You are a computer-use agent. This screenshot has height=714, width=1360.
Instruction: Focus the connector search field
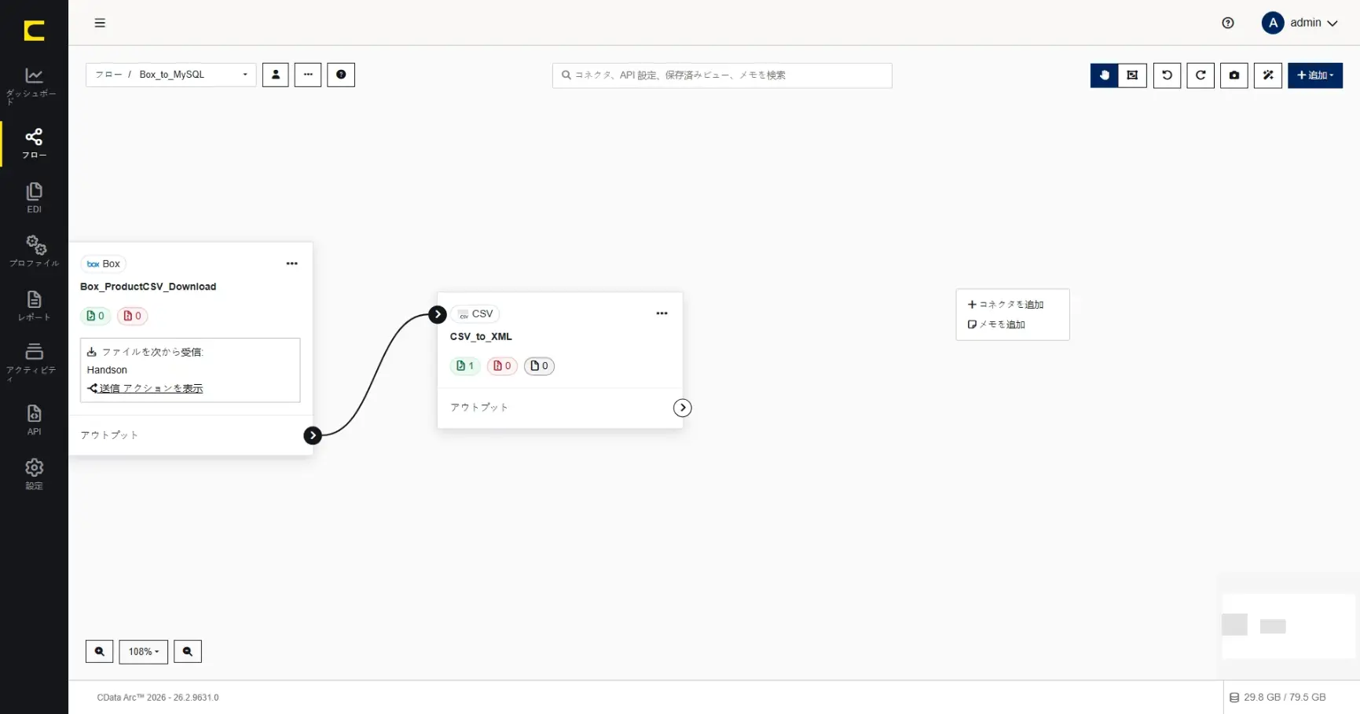(x=722, y=75)
